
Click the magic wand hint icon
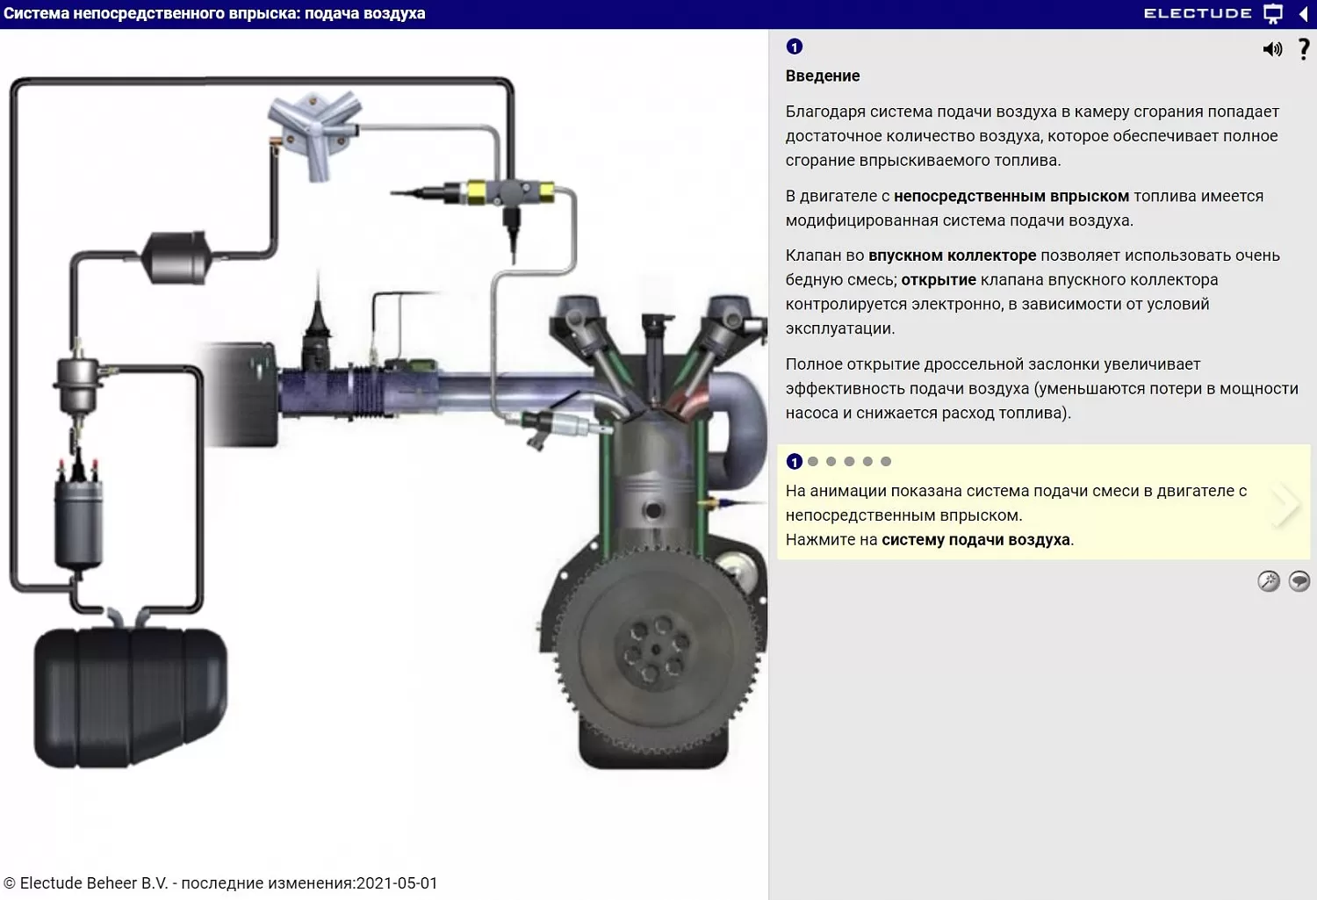click(1269, 581)
